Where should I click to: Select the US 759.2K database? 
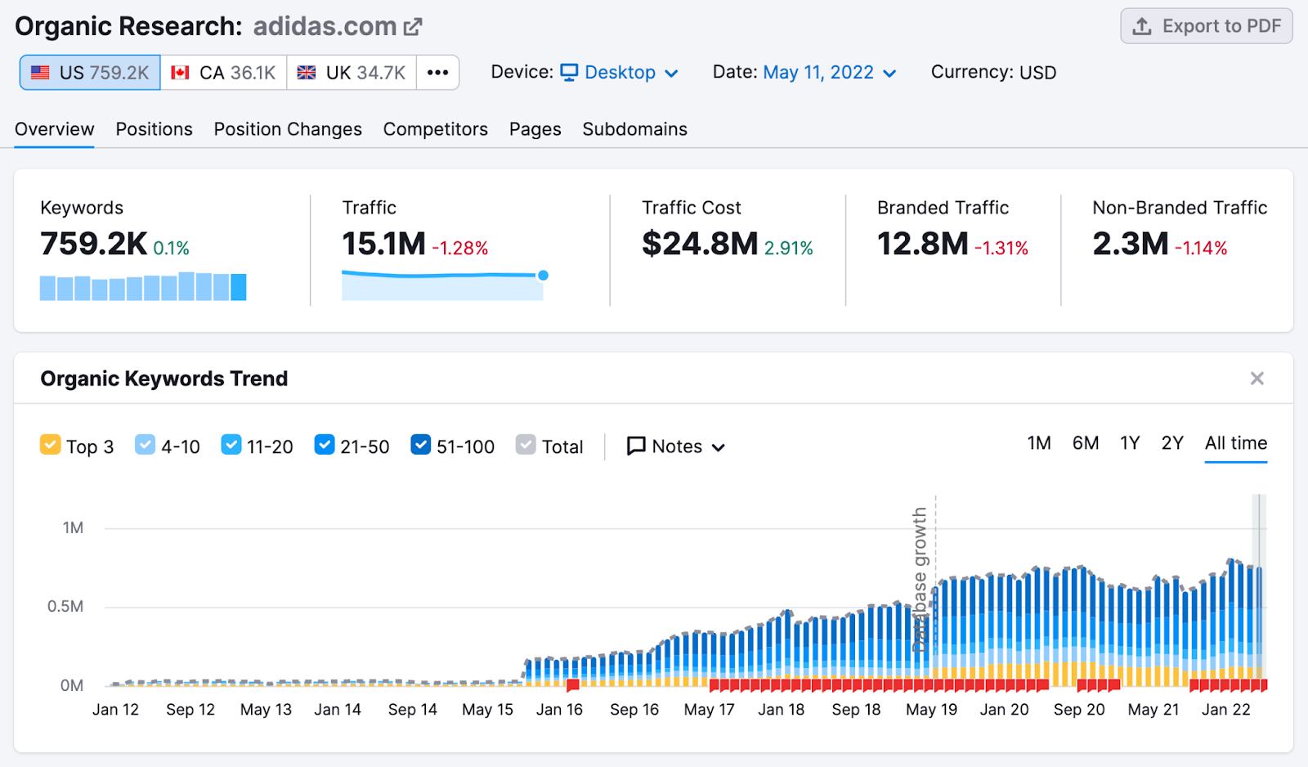[x=90, y=73]
